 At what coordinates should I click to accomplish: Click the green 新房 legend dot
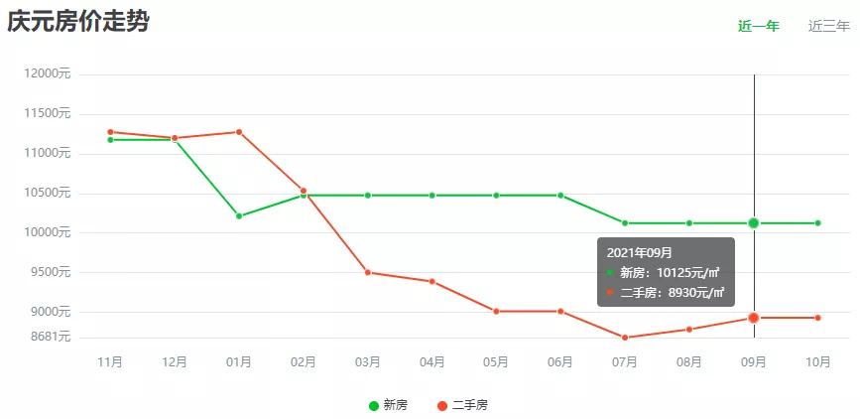(374, 405)
